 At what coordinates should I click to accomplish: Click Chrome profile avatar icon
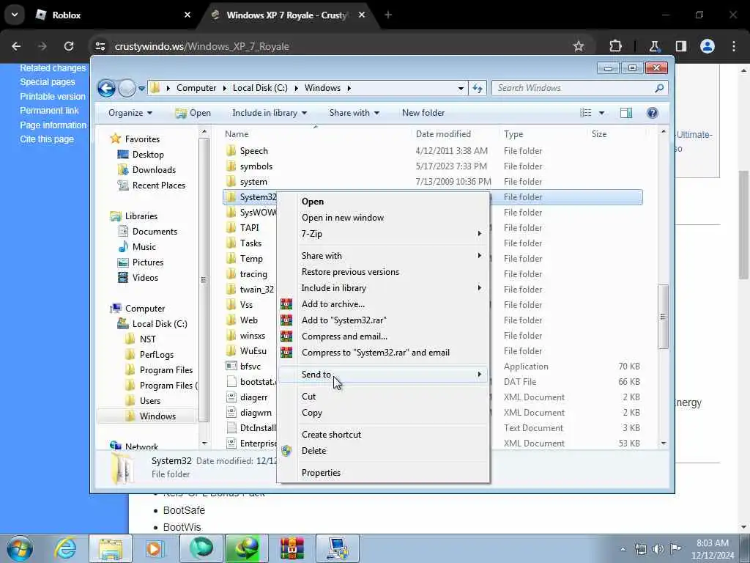(x=708, y=46)
